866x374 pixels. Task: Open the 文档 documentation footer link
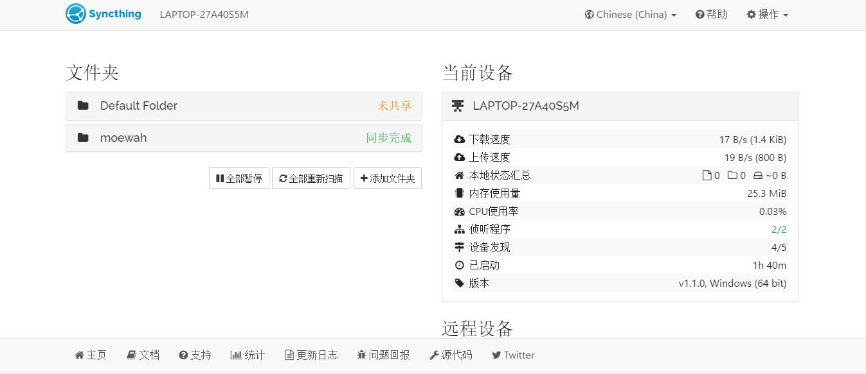pos(143,355)
